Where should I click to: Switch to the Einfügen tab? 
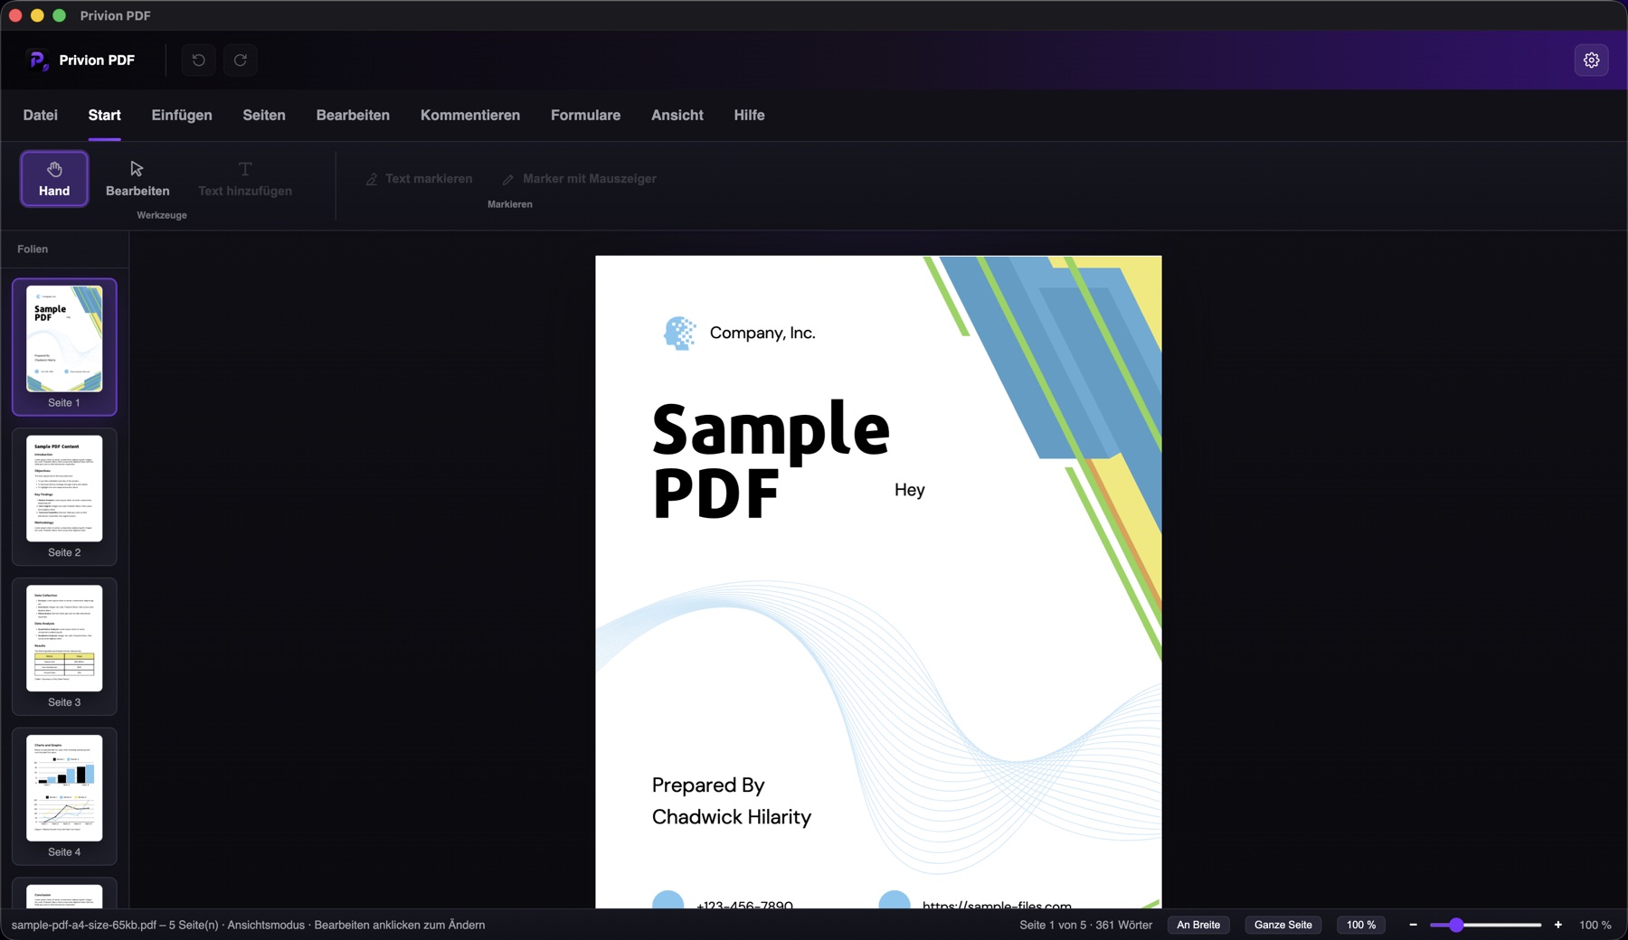pyautogui.click(x=182, y=116)
